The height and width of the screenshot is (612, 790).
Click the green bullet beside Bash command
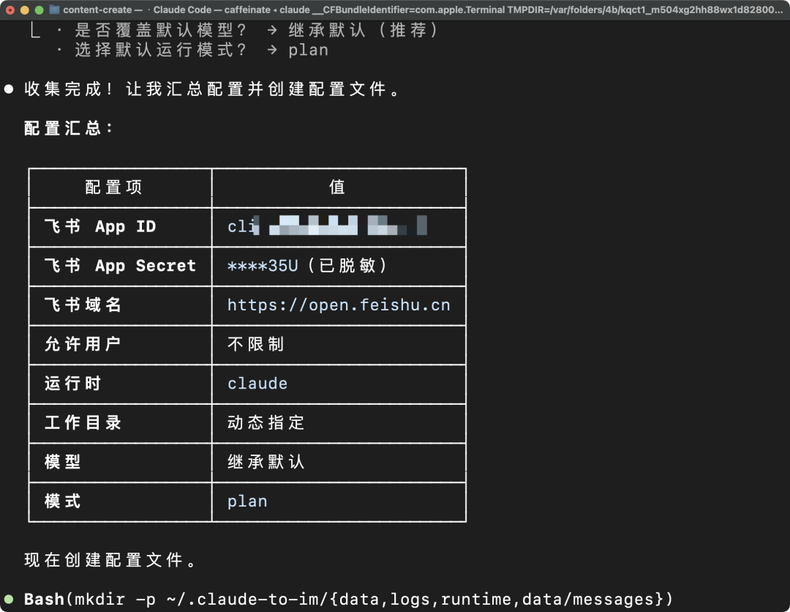pos(9,600)
